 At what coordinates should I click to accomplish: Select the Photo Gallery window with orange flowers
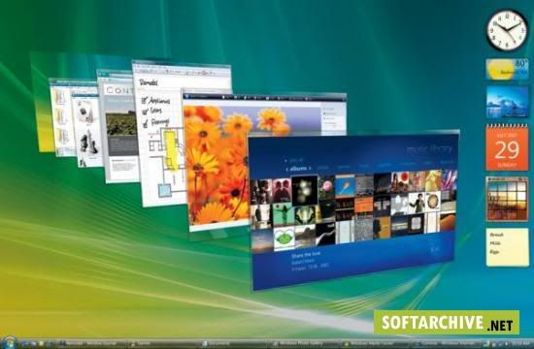point(217,163)
